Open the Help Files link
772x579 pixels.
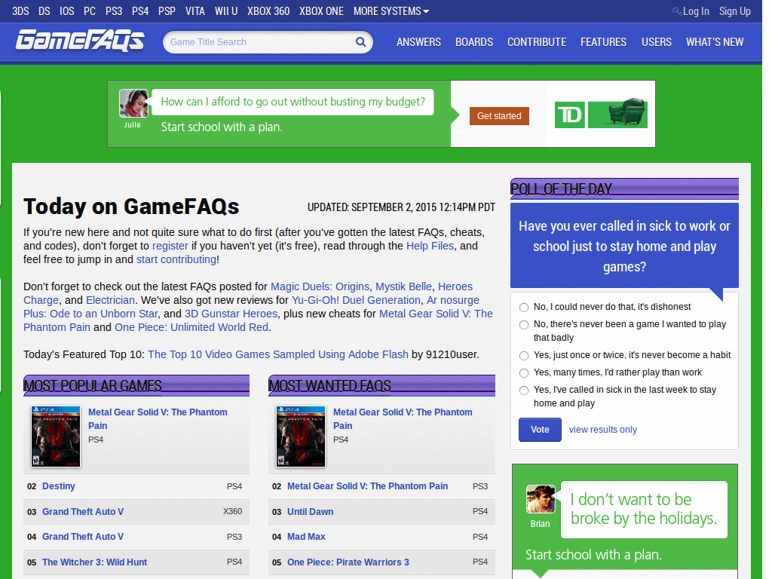click(x=430, y=246)
